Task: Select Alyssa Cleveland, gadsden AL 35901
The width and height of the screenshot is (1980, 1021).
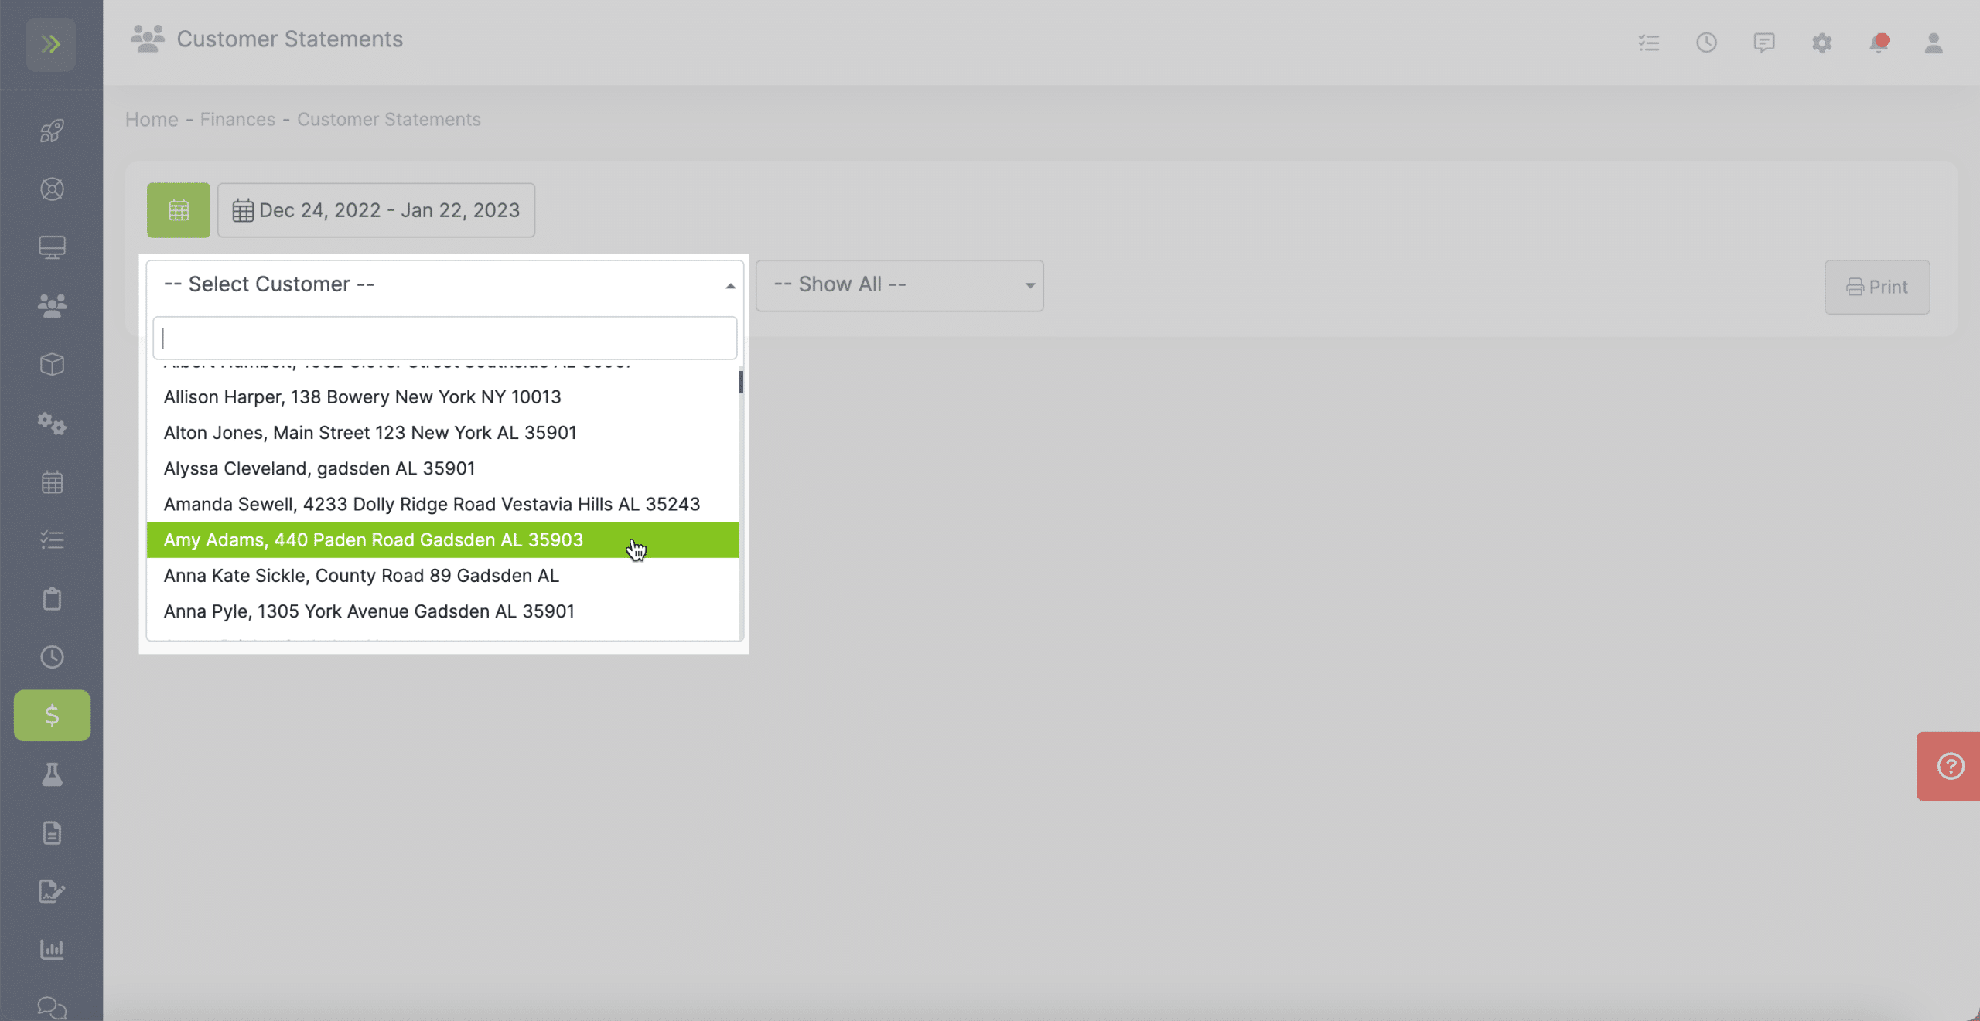Action: pos(442,468)
